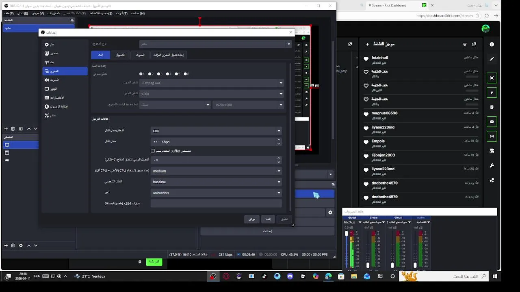Open baseline profile dropdown

(216, 182)
